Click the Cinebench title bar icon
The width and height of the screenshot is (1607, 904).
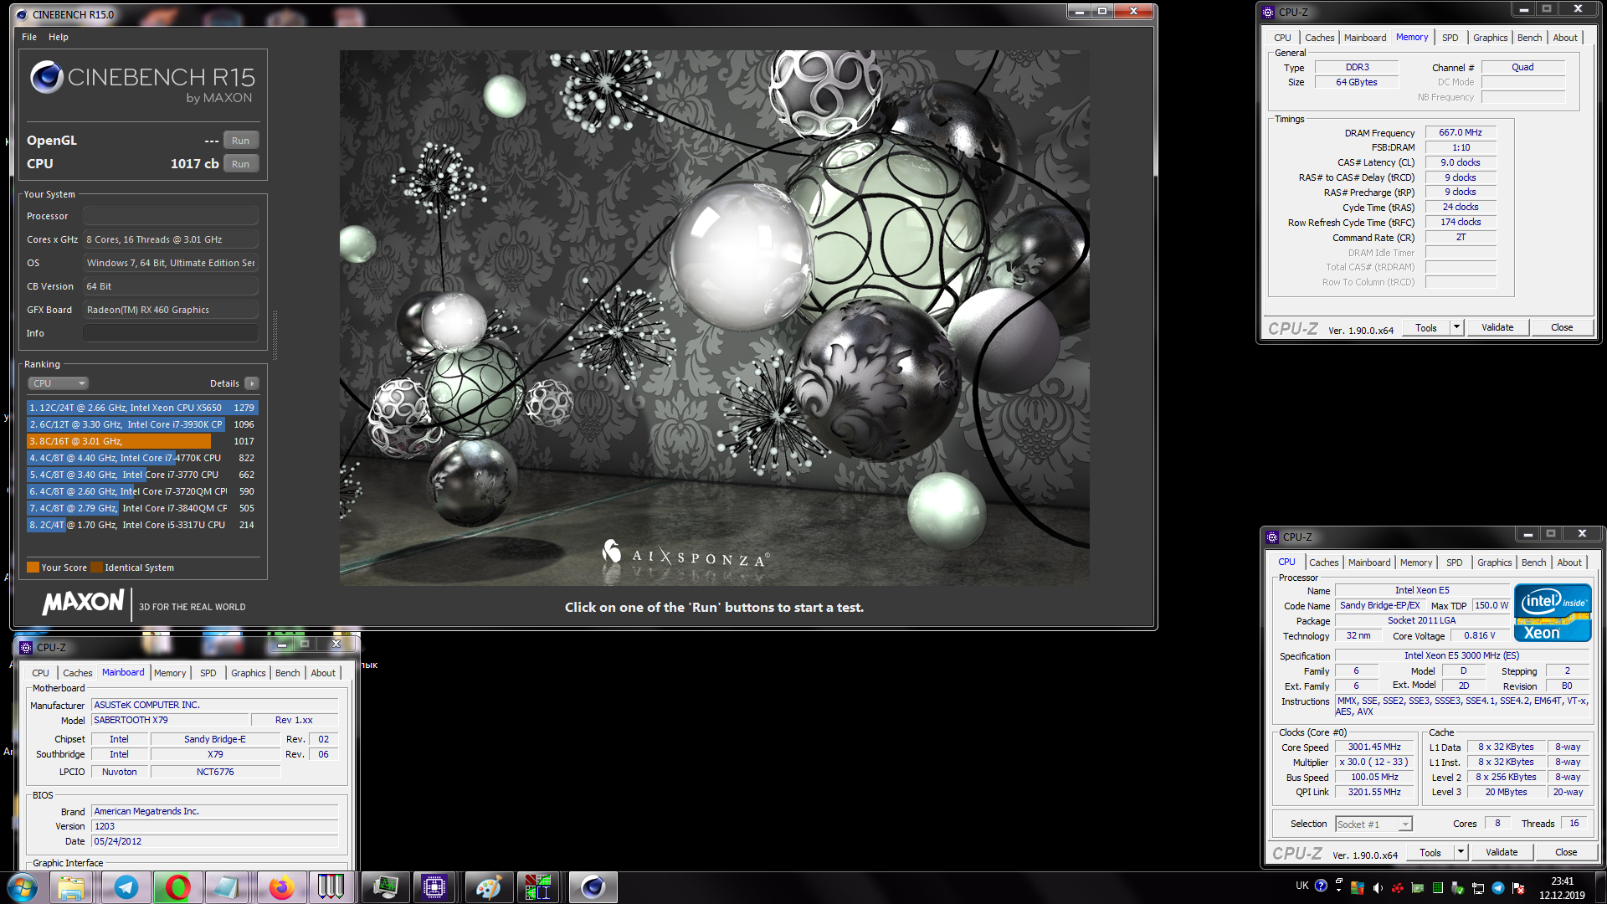[x=23, y=14]
